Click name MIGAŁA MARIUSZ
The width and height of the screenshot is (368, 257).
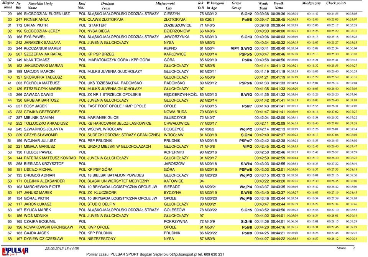coord(39,147)
